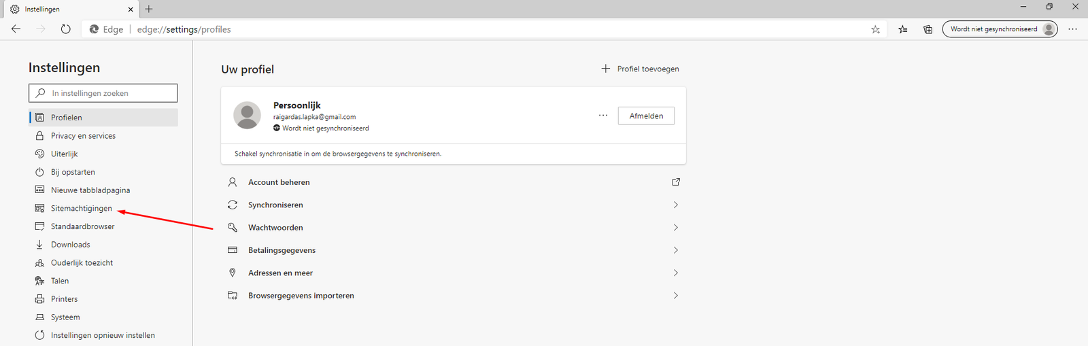Open the Collections icon in toolbar
The height and width of the screenshot is (346, 1088).
pyautogui.click(x=928, y=29)
